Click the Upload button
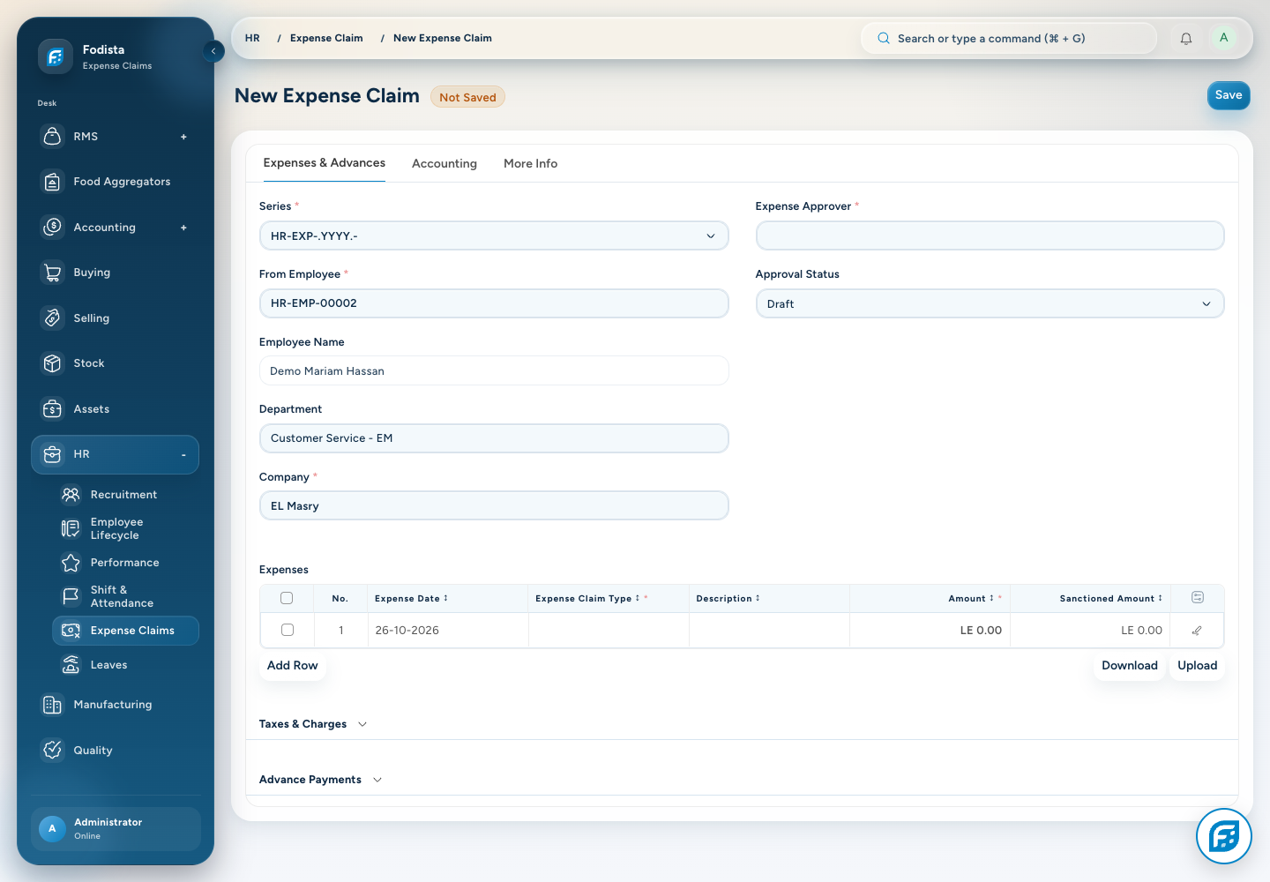Image resolution: width=1270 pixels, height=882 pixels. point(1198,666)
